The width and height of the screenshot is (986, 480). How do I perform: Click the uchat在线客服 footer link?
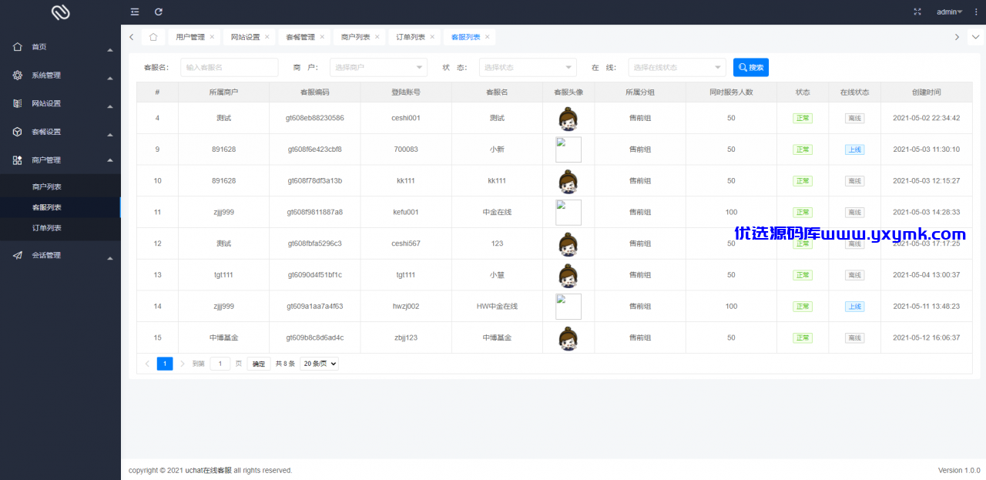tap(208, 470)
